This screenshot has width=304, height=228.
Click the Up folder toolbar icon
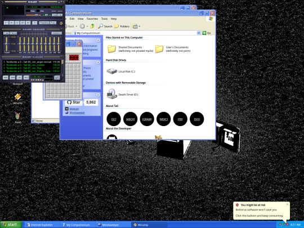point(92,26)
